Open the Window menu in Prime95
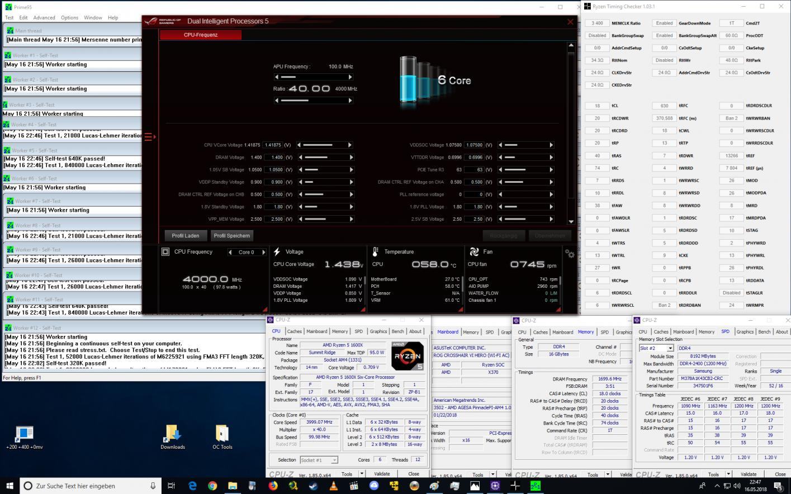The image size is (791, 494). [93, 17]
